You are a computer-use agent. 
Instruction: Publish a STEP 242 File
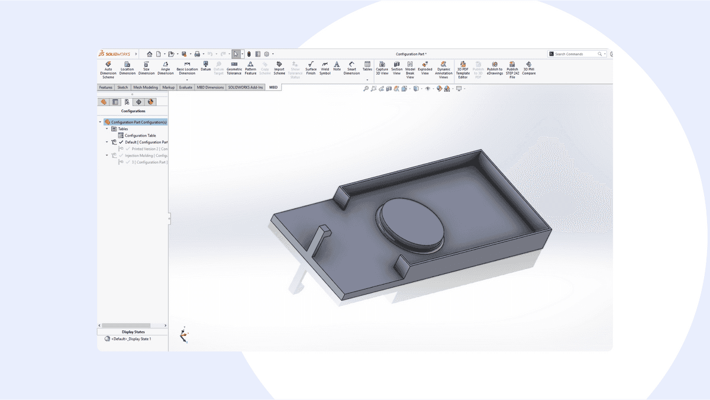pyautogui.click(x=512, y=69)
